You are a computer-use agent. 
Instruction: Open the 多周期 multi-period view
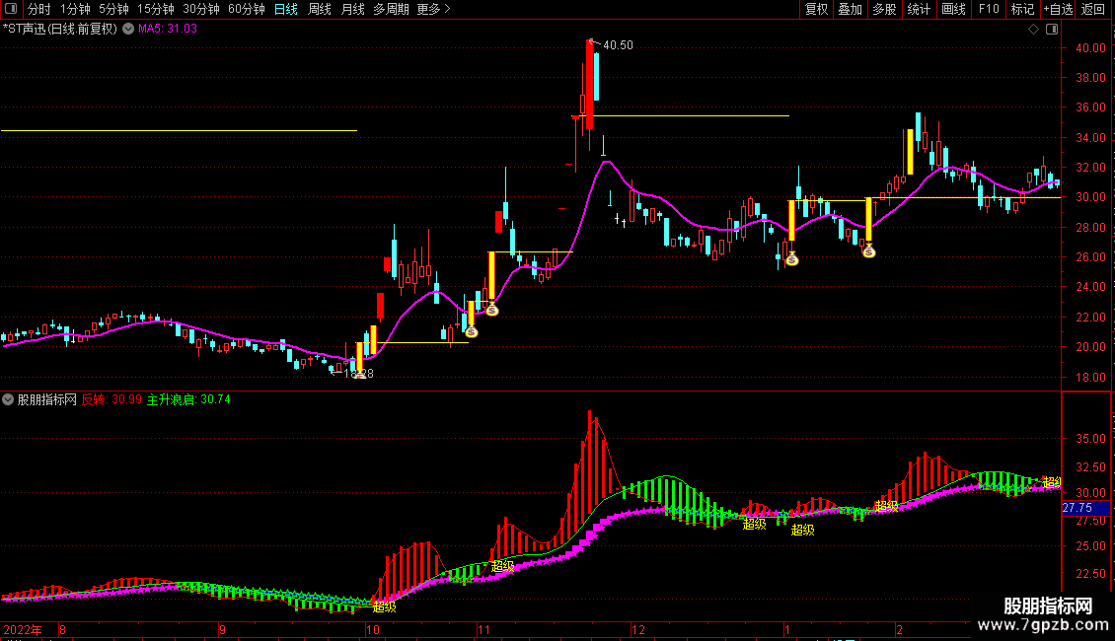[391, 9]
